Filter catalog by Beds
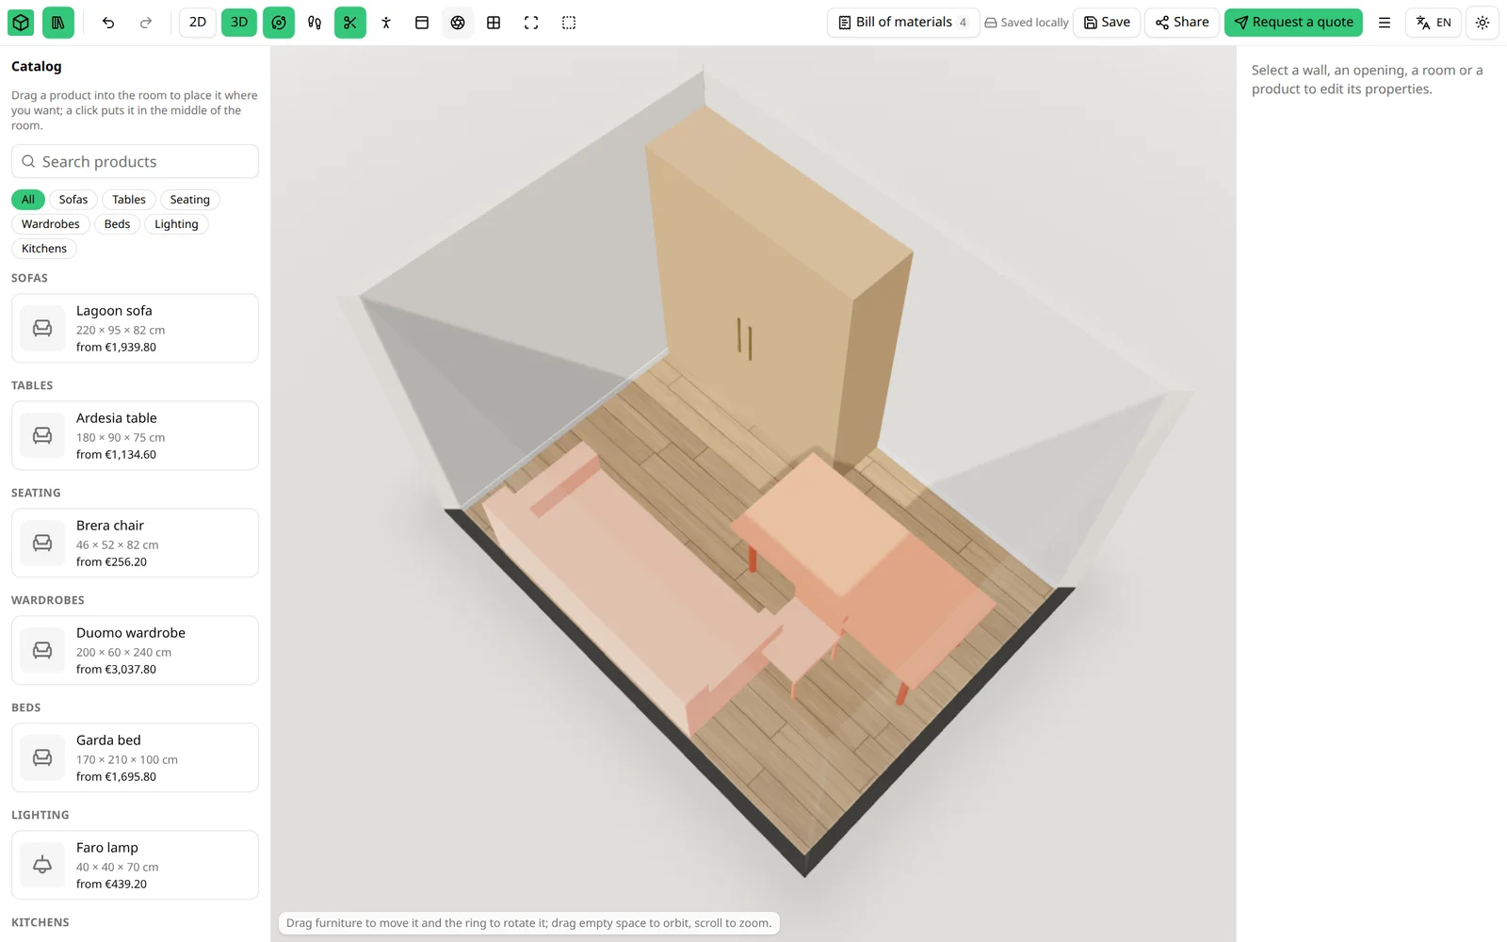 click(118, 224)
